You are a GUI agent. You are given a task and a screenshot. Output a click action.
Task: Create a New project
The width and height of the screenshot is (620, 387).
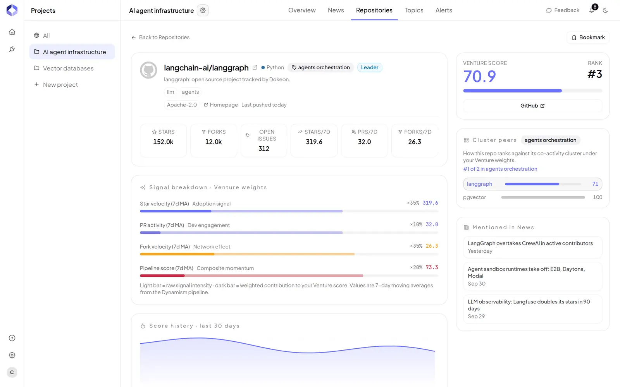(72, 85)
